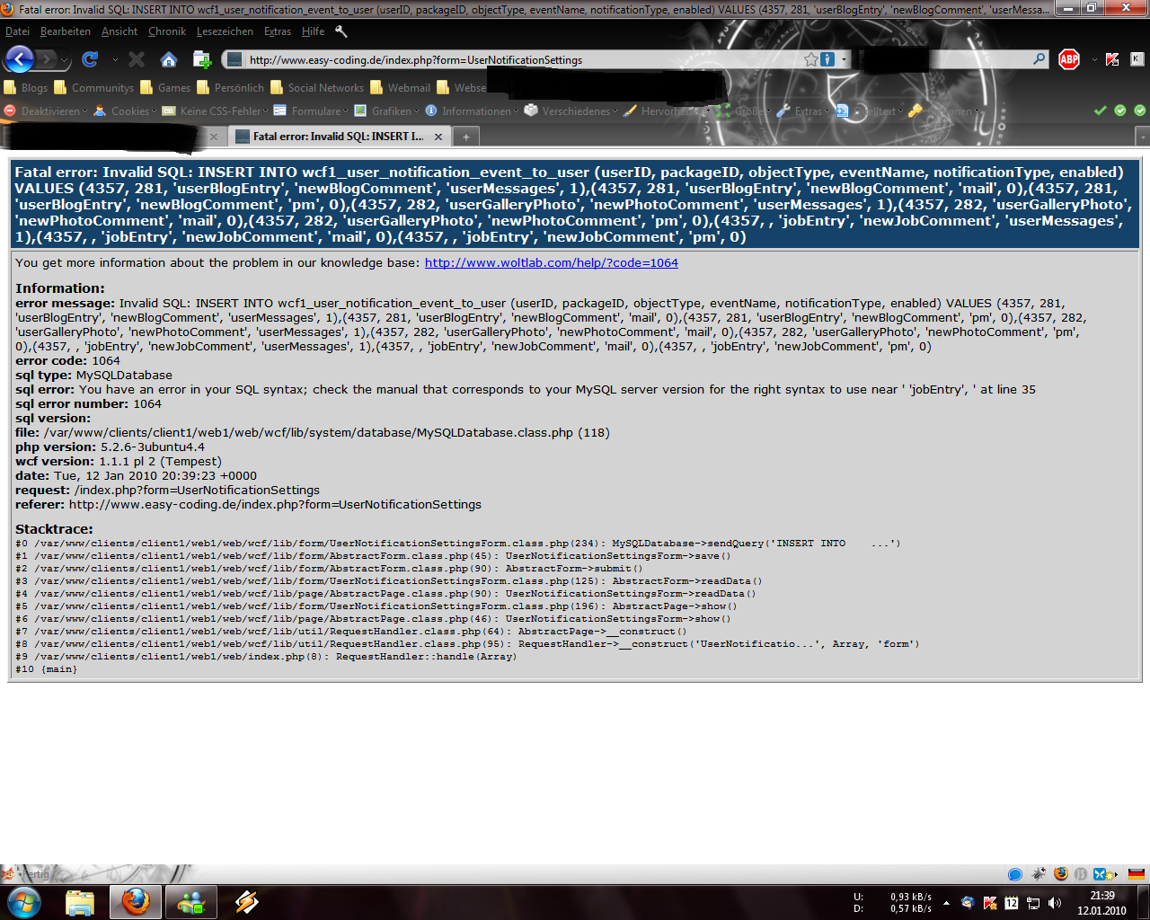Open Windows Explorer from the taskbar
The height and width of the screenshot is (920, 1150).
pyautogui.click(x=80, y=901)
